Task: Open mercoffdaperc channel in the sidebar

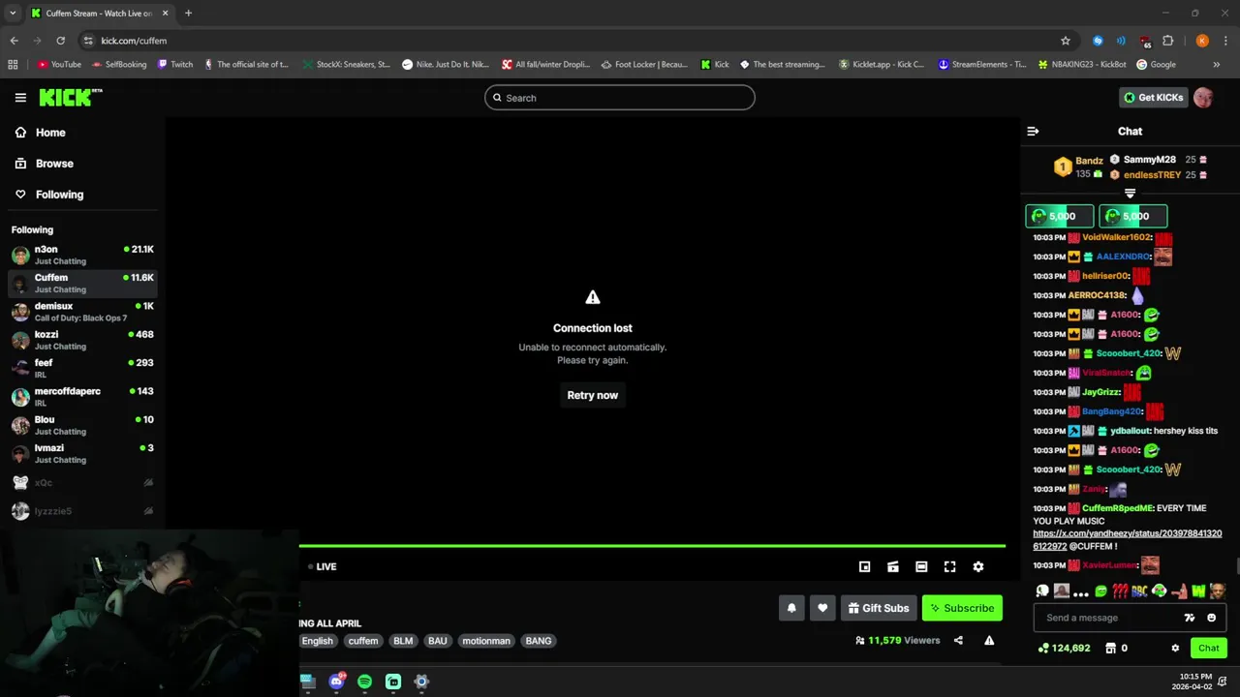Action: tap(82, 396)
